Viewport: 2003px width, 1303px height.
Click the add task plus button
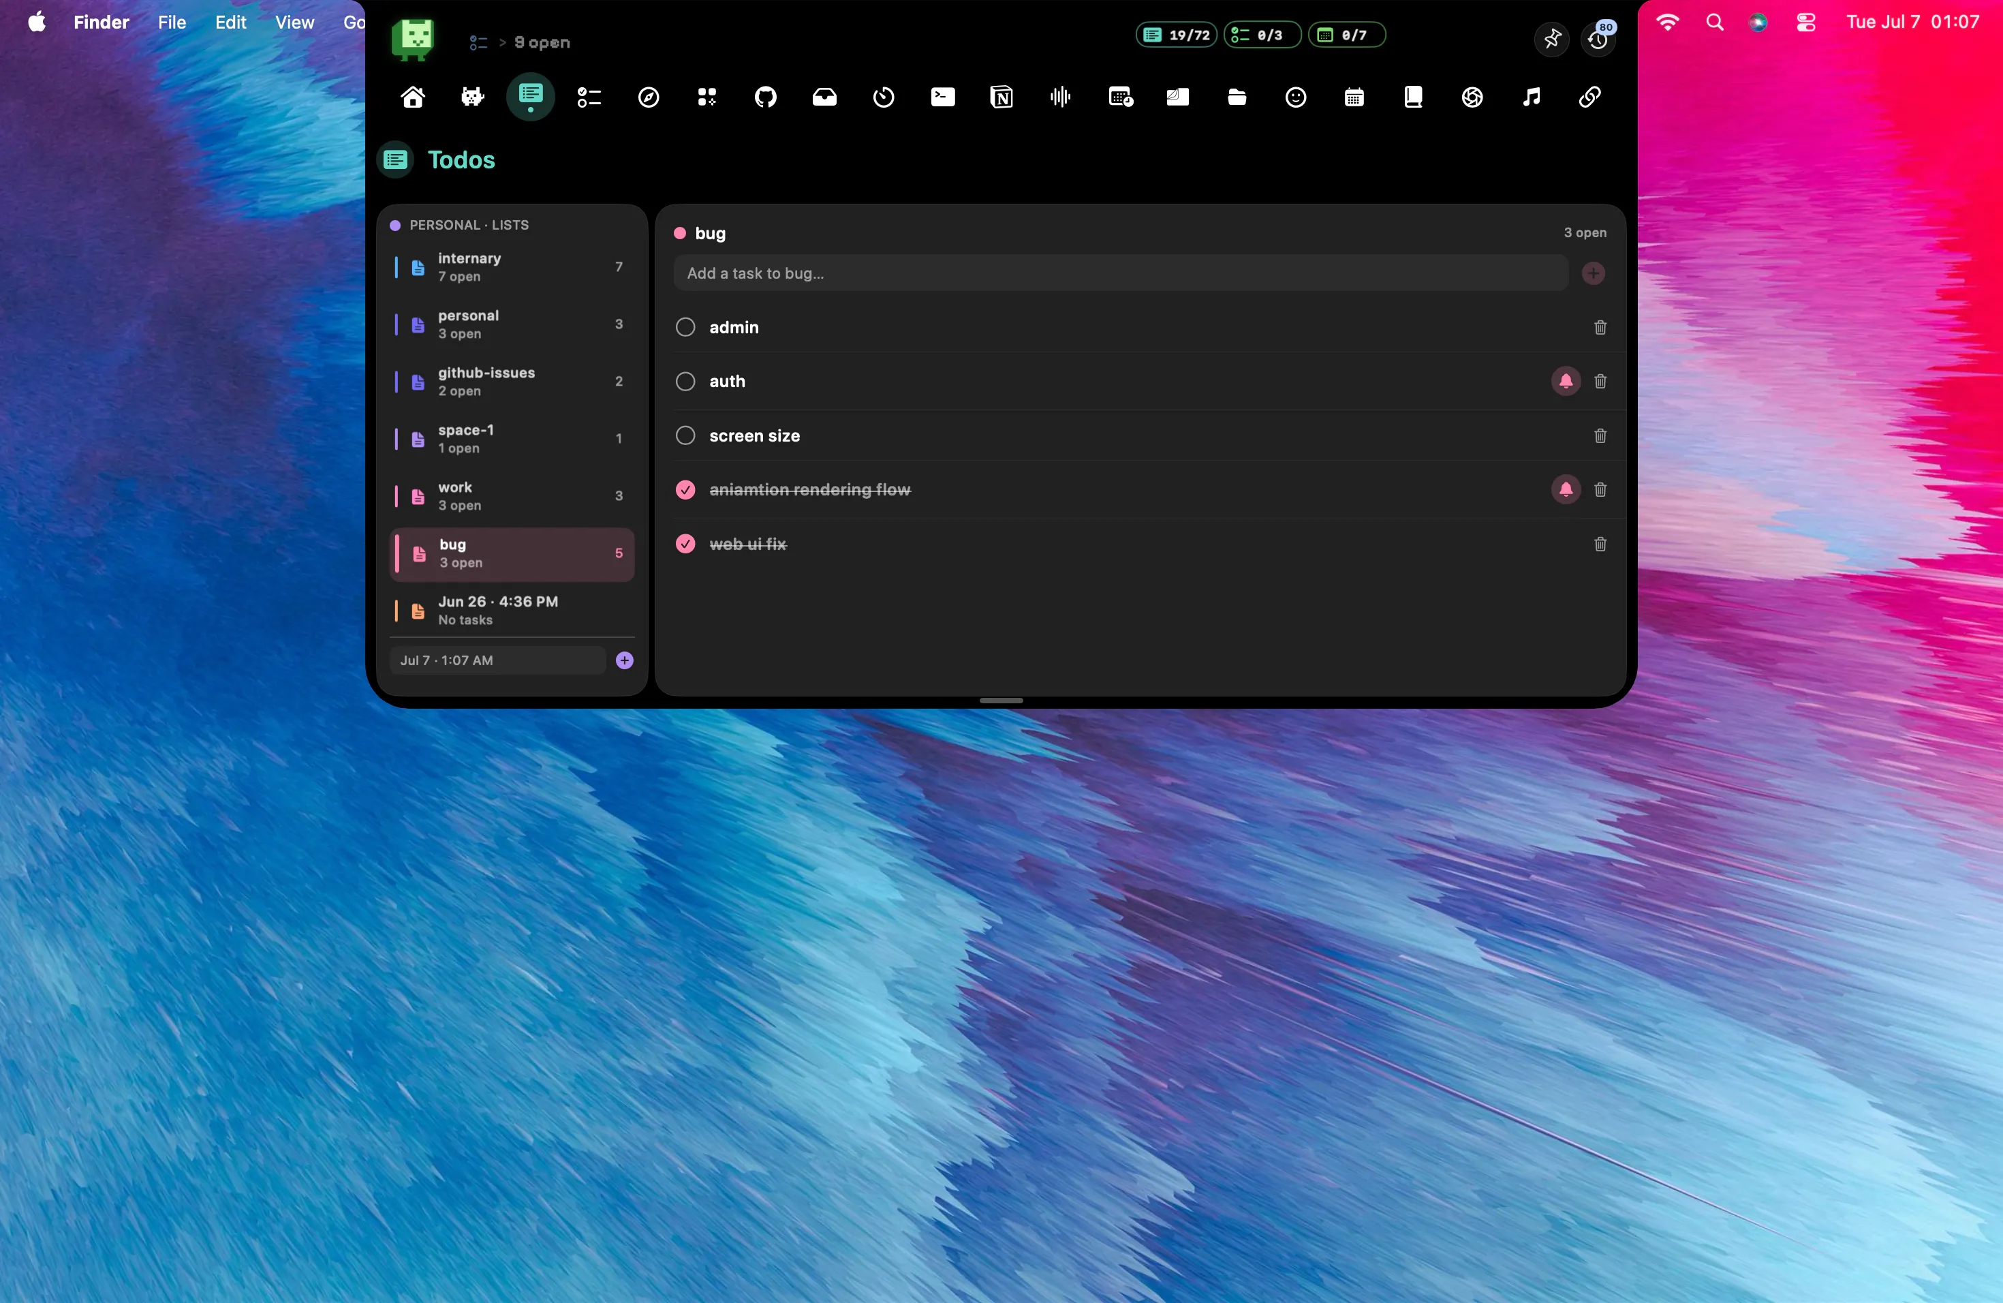[x=1593, y=273]
